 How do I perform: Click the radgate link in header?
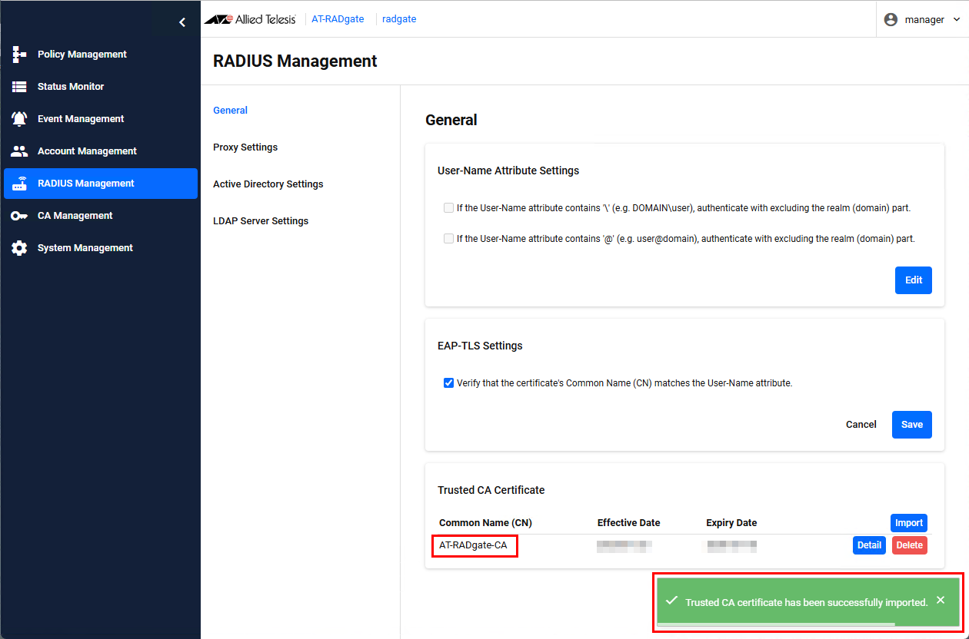coord(399,19)
